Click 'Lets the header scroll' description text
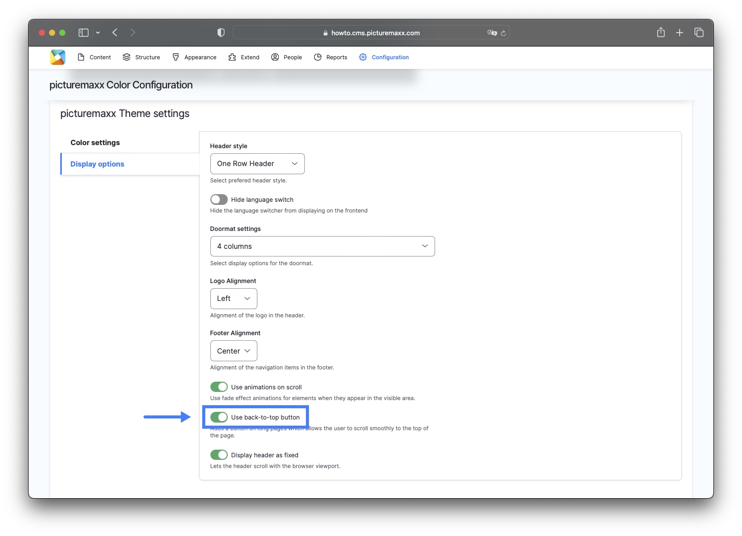This screenshot has width=742, height=536. pyautogui.click(x=275, y=466)
